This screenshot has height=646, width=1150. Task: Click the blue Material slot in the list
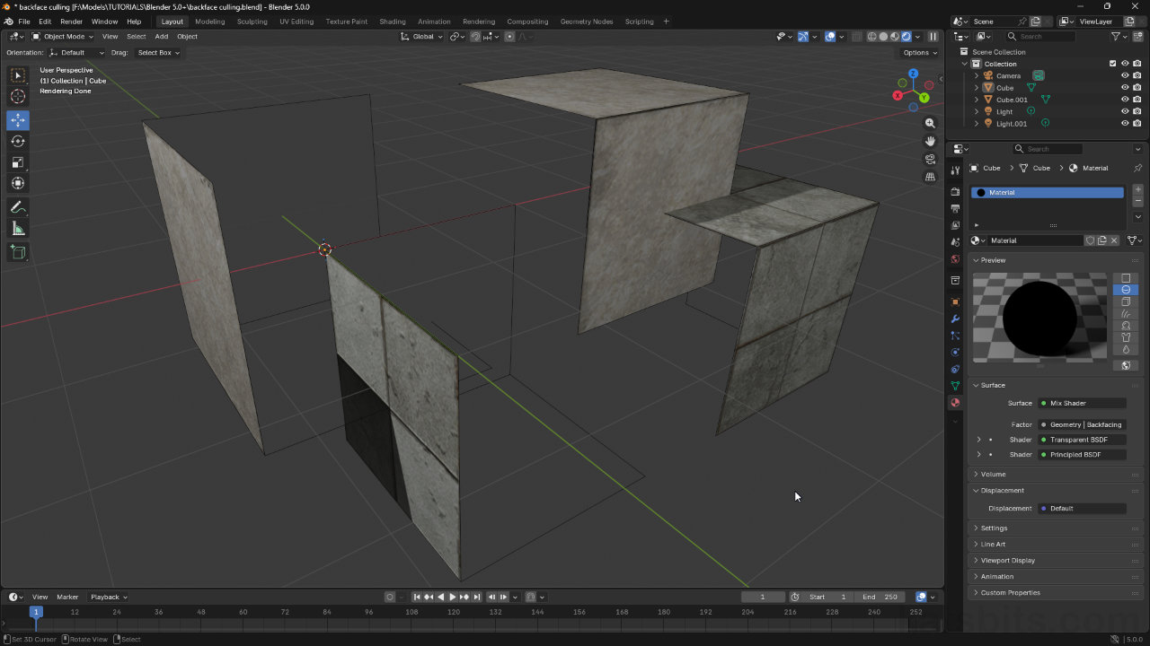(1047, 192)
